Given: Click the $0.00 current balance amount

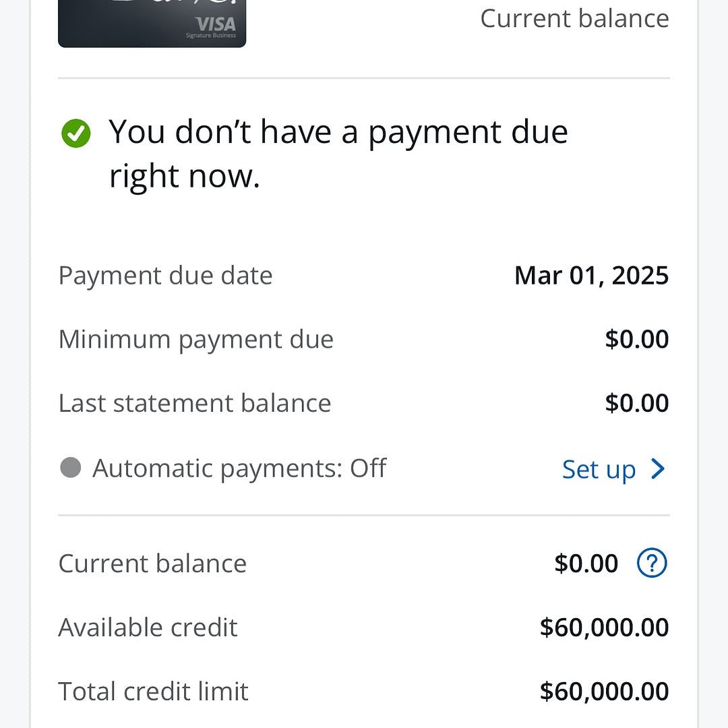Looking at the screenshot, I should click(x=586, y=564).
